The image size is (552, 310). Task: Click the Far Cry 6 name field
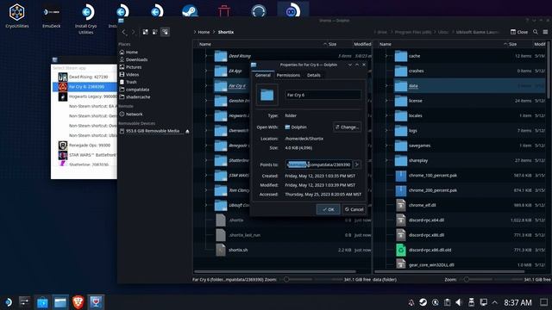(x=323, y=95)
